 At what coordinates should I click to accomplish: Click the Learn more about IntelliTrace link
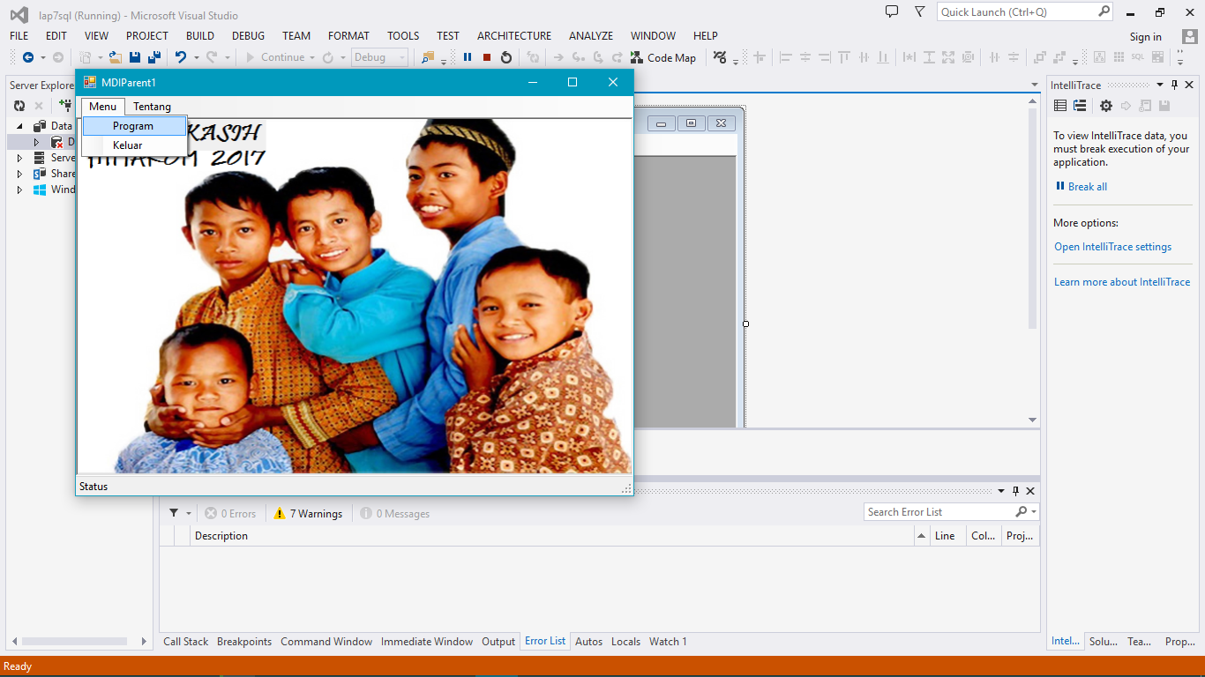[x=1122, y=281]
